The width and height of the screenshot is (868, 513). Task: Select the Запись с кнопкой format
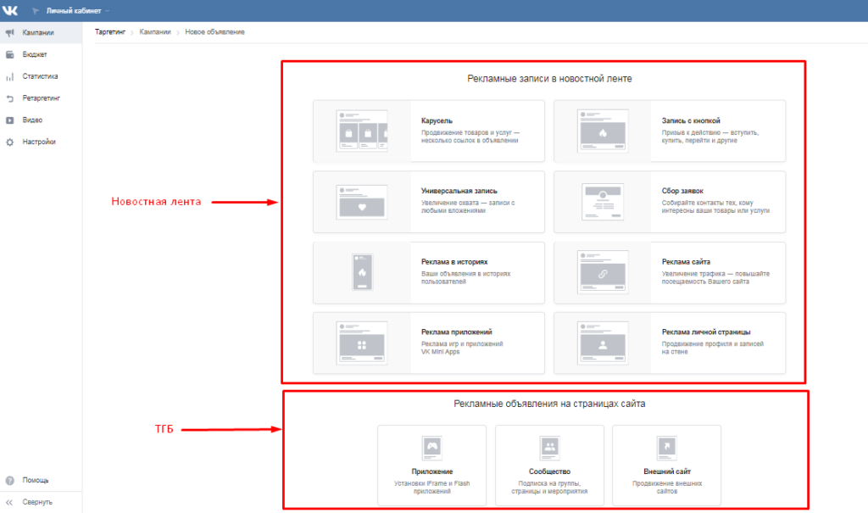tap(669, 131)
